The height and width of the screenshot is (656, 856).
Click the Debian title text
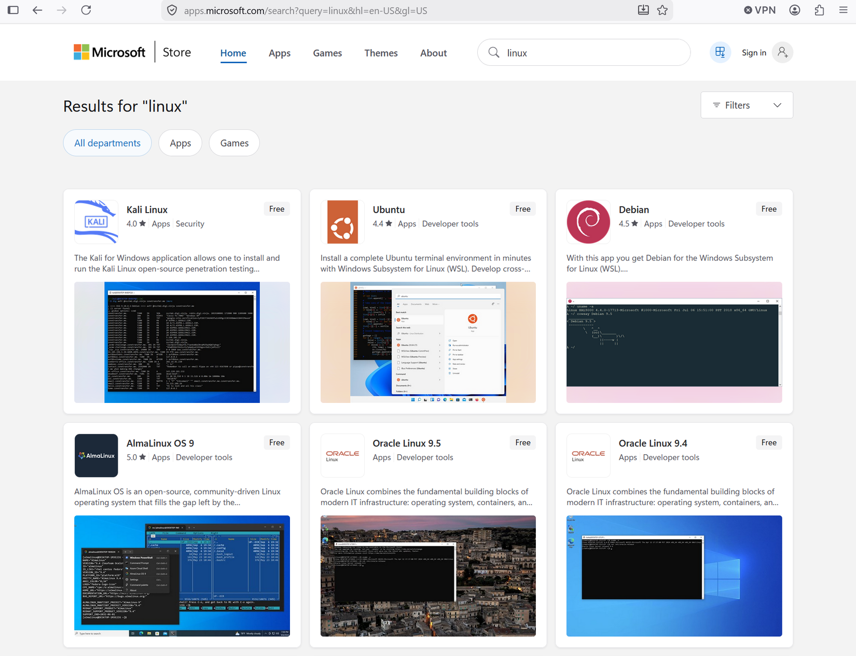click(x=634, y=210)
